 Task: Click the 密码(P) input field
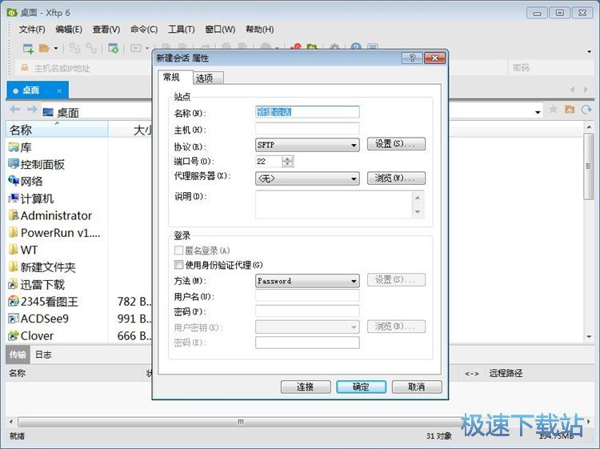pos(307,311)
